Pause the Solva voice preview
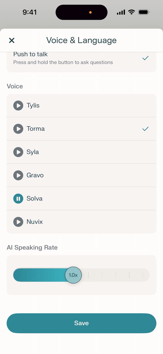 point(18,199)
